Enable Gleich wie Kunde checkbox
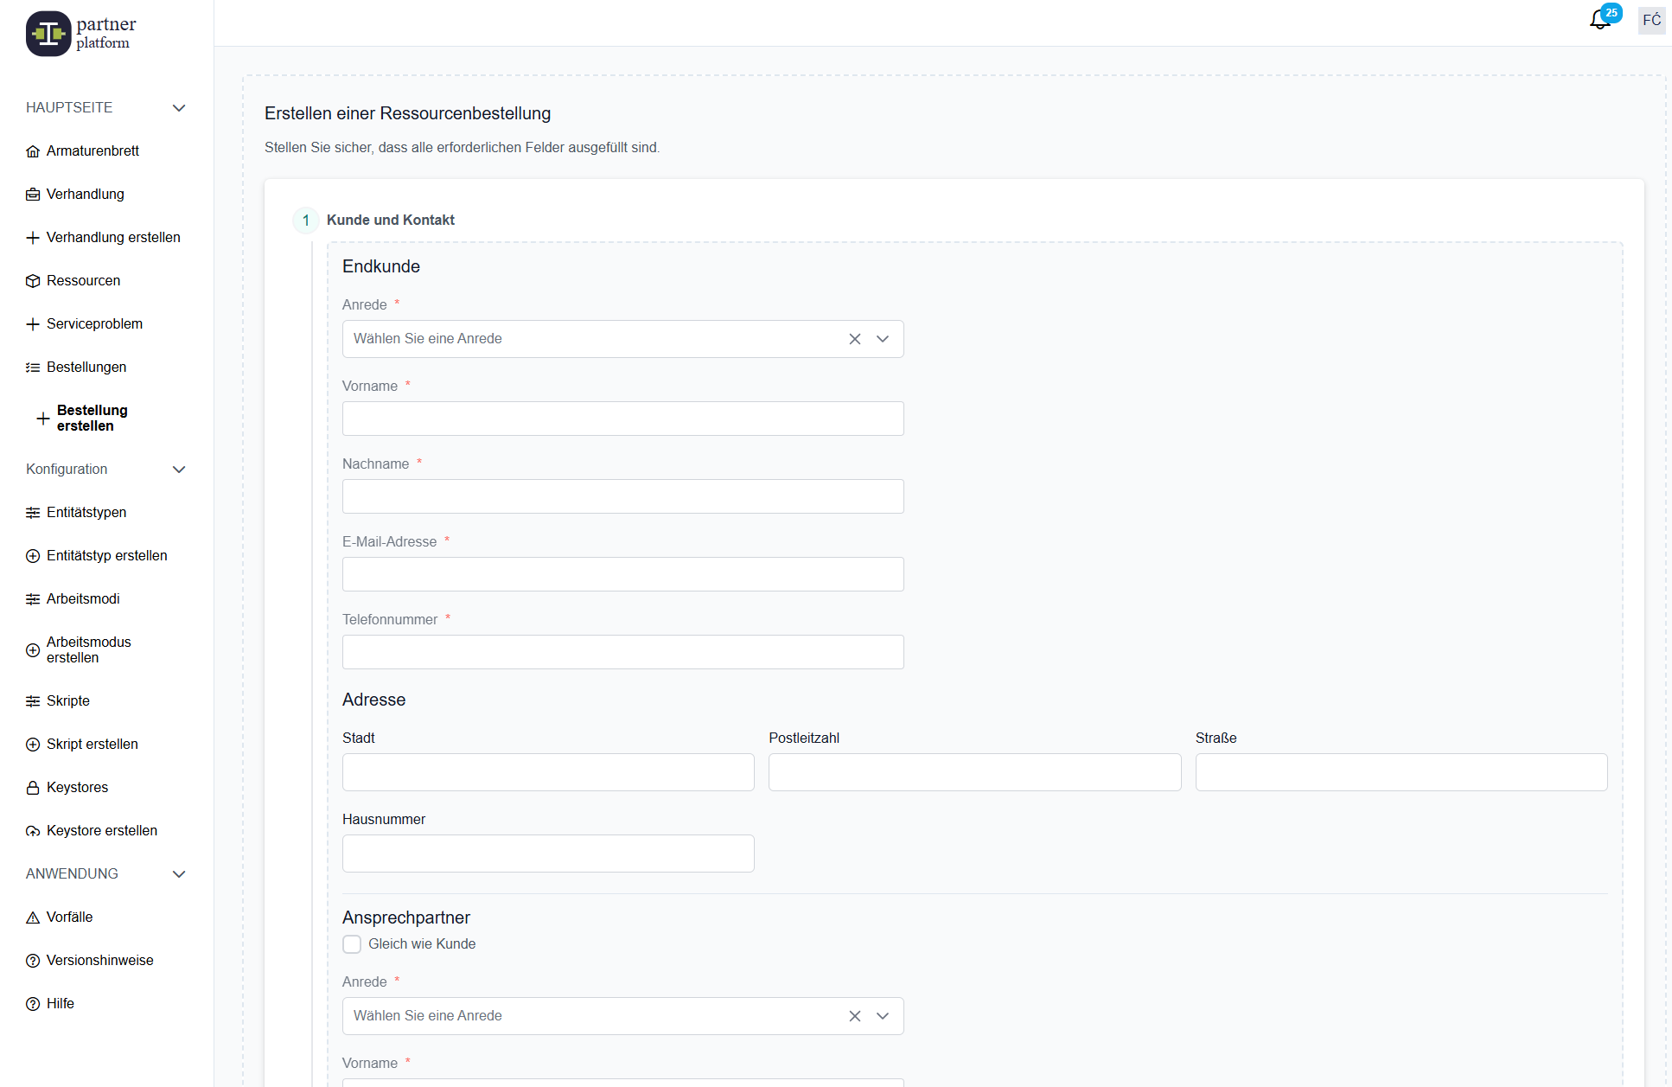This screenshot has height=1087, width=1672. click(352, 944)
